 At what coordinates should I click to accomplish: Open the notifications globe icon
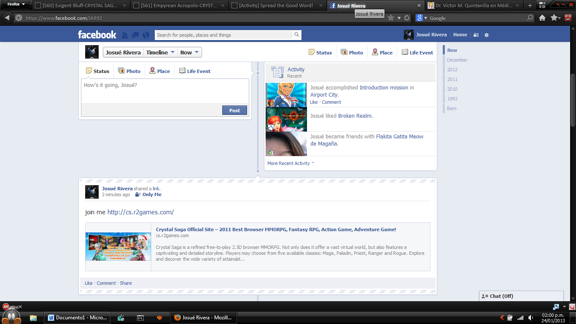coord(146,35)
